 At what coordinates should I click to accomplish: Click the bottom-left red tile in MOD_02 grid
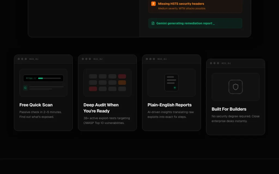93,89
